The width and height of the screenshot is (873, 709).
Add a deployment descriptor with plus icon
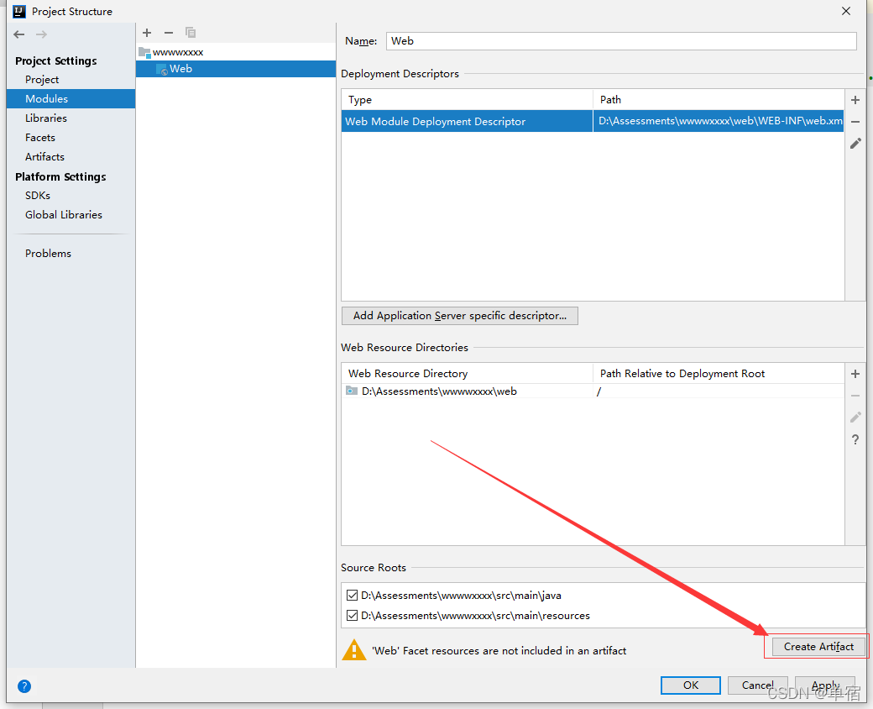point(855,100)
